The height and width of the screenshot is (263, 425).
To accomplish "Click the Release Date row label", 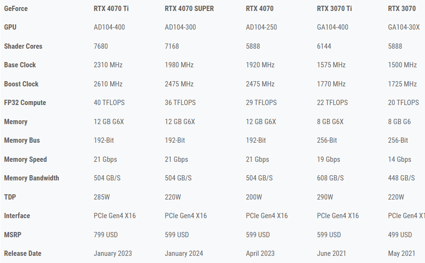I will click(x=22, y=253).
